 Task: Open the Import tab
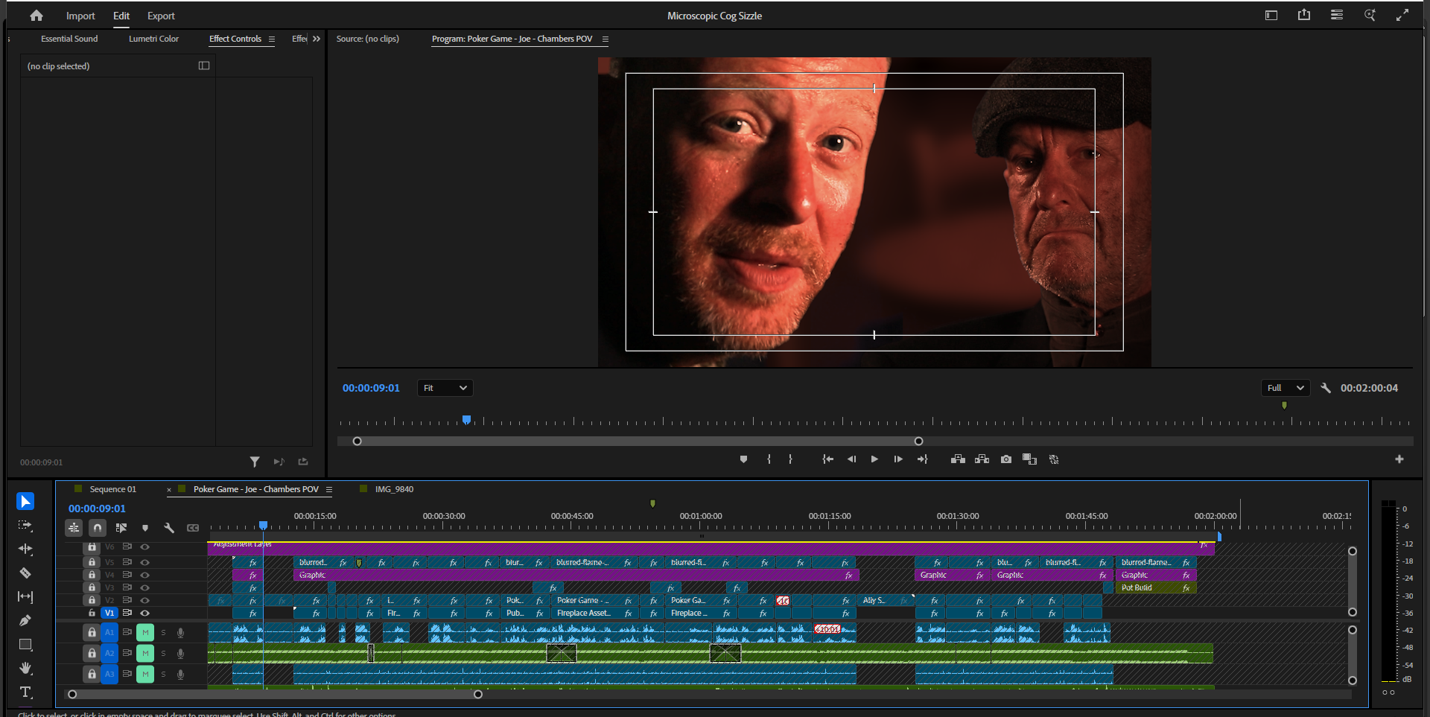80,16
